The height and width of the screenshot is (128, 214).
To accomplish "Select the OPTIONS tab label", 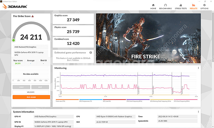I will coord(204,9).
